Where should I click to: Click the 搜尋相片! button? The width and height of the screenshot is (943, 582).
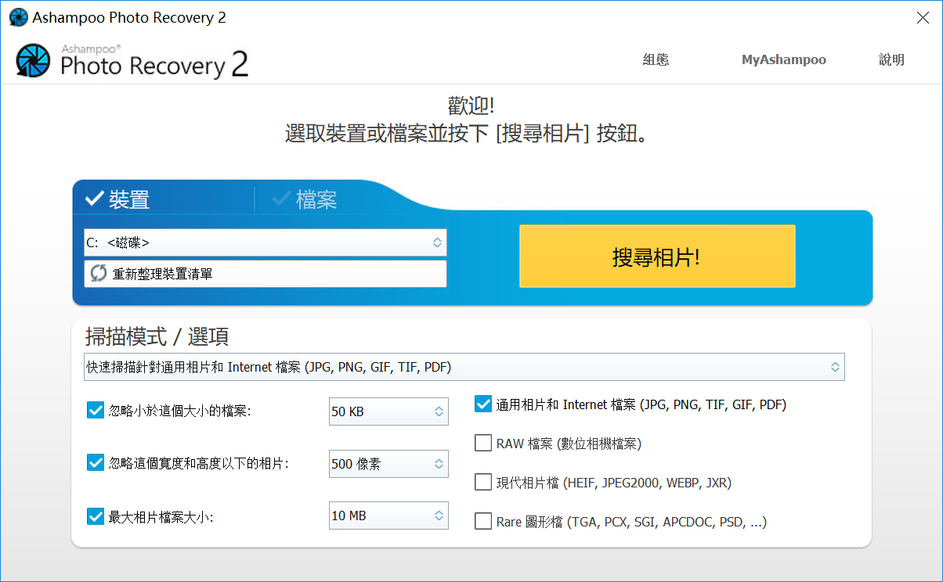[657, 257]
